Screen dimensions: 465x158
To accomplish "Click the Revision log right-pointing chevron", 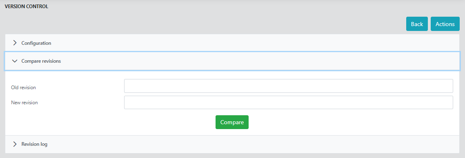I will tap(15, 145).
